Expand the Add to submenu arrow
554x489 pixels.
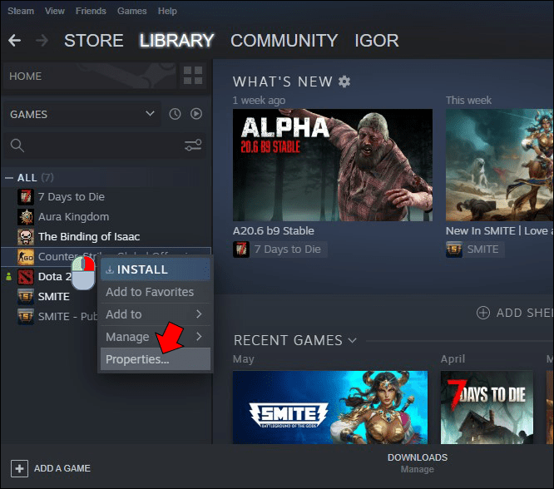(199, 314)
